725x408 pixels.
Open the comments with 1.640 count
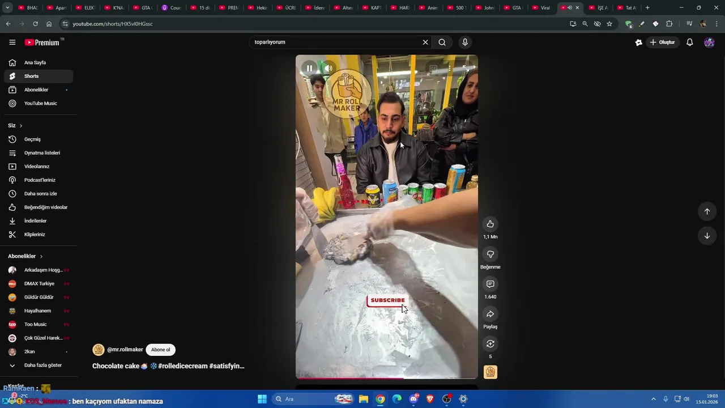(491, 284)
